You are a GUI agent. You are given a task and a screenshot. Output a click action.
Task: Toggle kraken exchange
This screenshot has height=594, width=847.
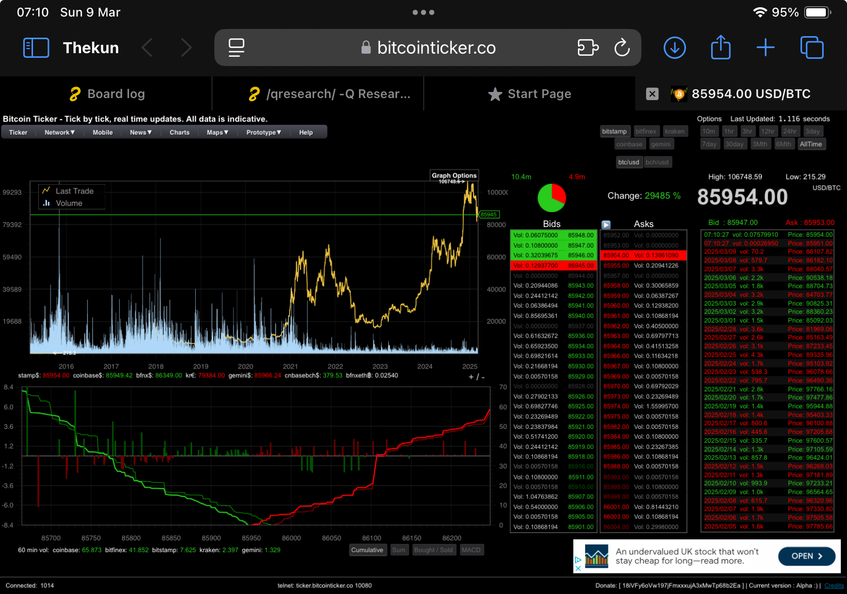click(x=675, y=132)
